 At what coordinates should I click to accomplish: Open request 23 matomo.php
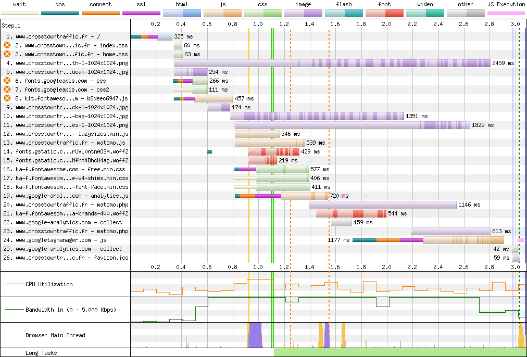[x=65, y=231]
